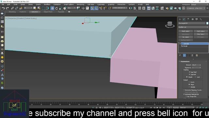Select the Mesh output radio button
This screenshot has height=118, width=209.
pyautogui.click(x=189, y=85)
